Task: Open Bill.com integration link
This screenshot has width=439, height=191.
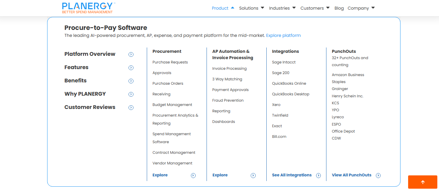Action: (279, 137)
